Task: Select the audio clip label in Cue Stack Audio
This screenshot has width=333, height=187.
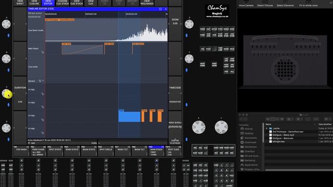Action: click(x=60, y=20)
